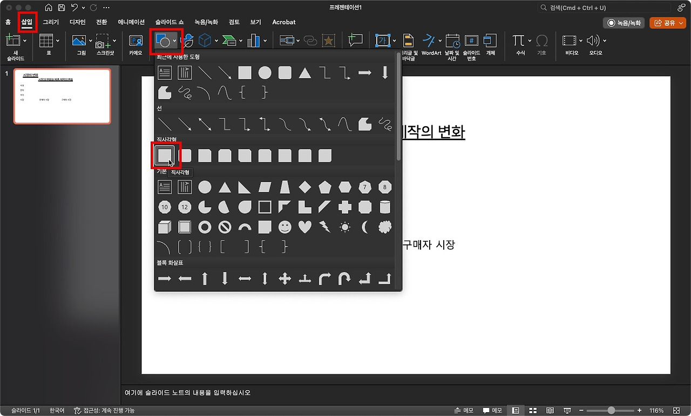The width and height of the screenshot is (691, 416).
Task: Pick the smiley face shape
Action: (x=285, y=227)
